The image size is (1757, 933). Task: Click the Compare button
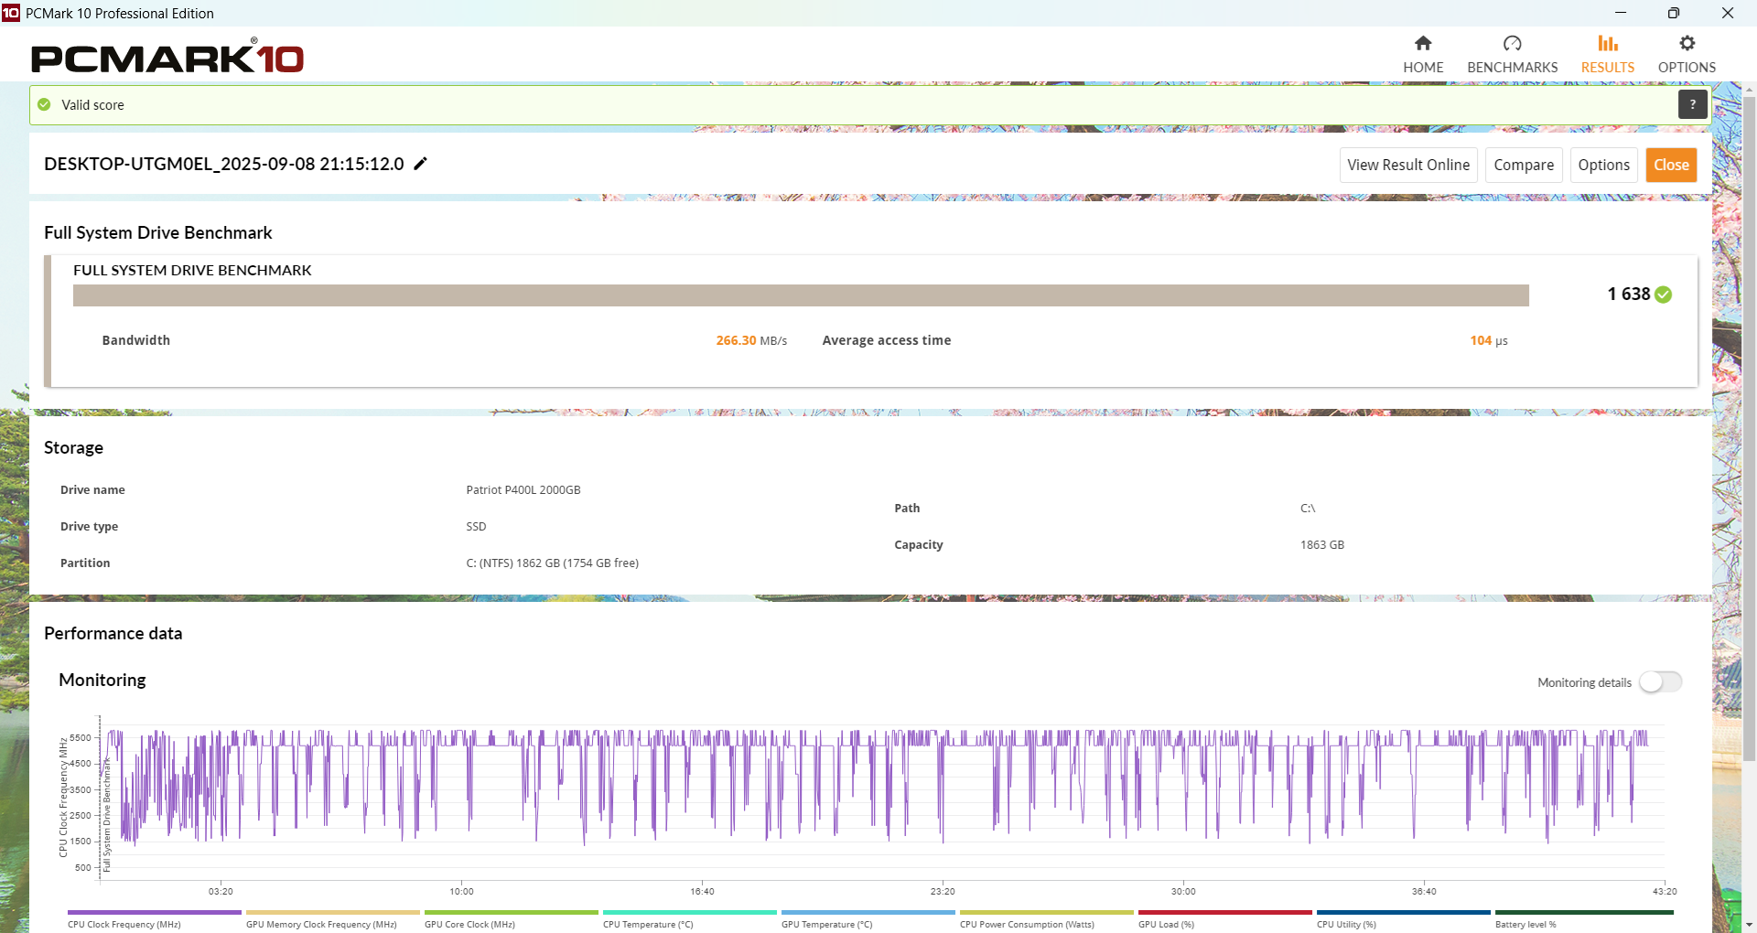(1524, 166)
